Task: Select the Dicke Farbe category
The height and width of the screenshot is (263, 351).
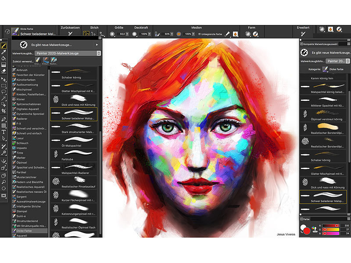Action: [x=30, y=231]
